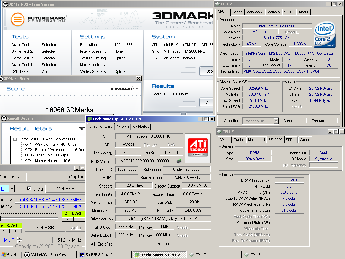Screen dimensions: 345x259
Task: Click the Details button under System
Action: point(207,71)
